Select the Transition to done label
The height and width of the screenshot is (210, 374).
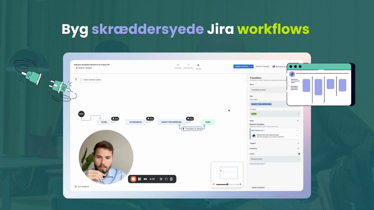[x=192, y=129]
